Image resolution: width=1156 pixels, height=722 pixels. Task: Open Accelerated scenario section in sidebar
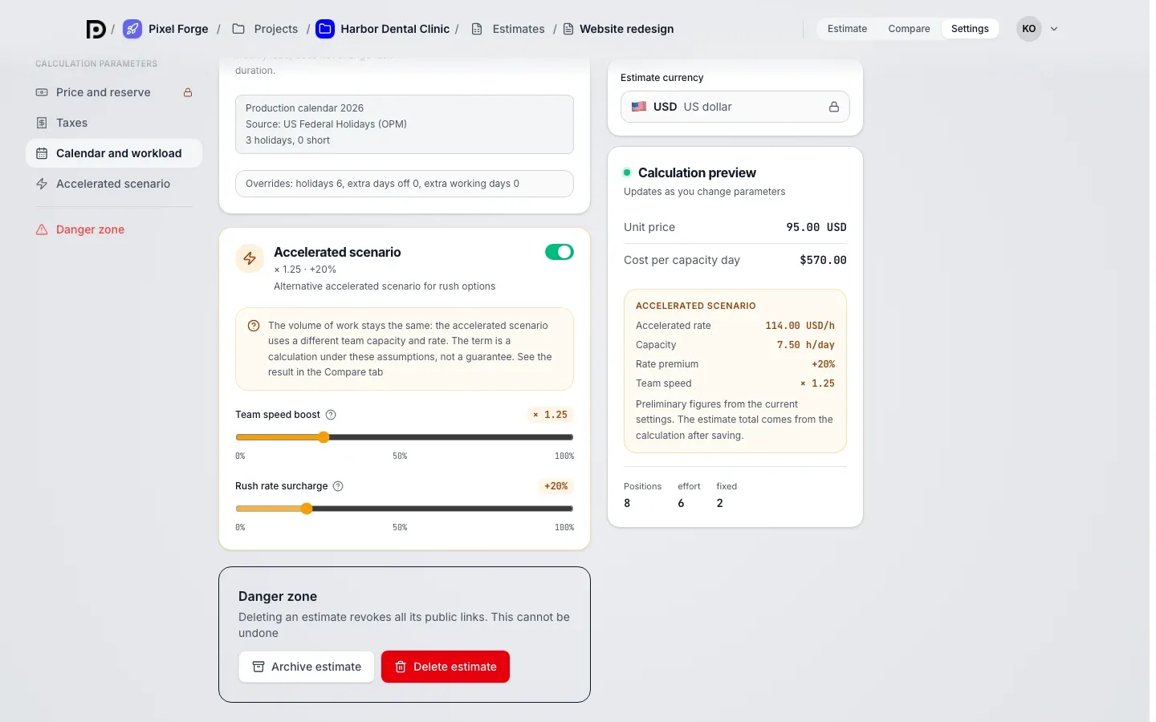(114, 184)
